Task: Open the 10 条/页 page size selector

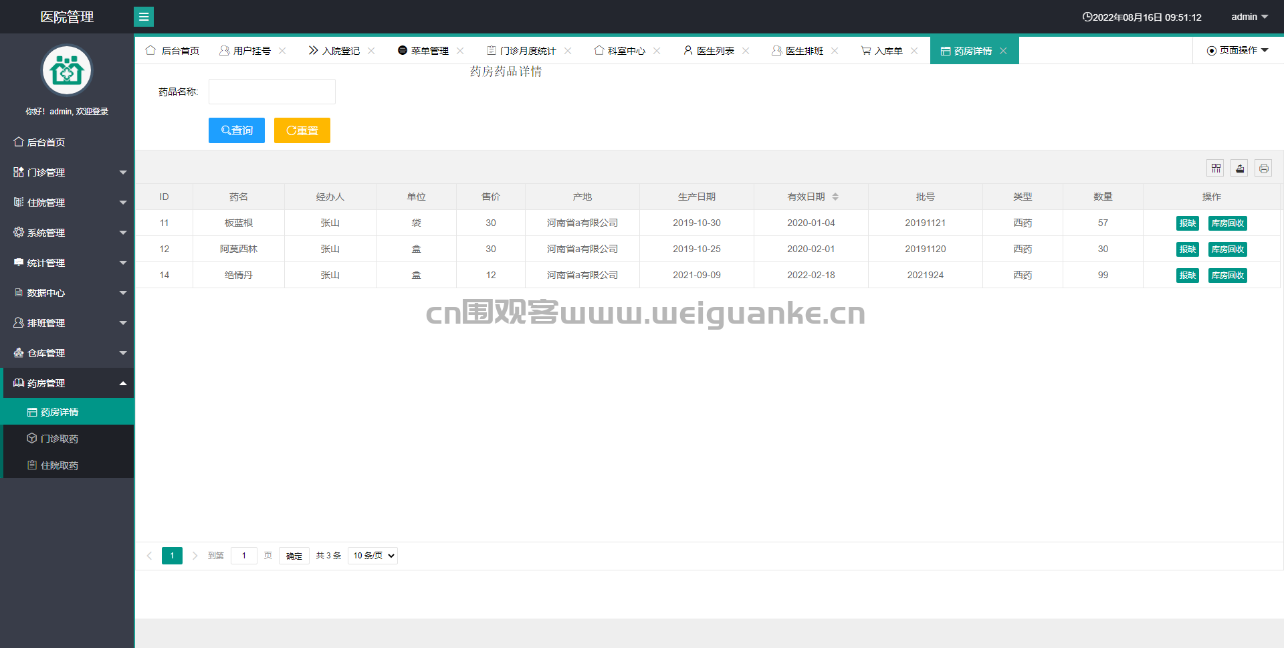Action: 373,556
